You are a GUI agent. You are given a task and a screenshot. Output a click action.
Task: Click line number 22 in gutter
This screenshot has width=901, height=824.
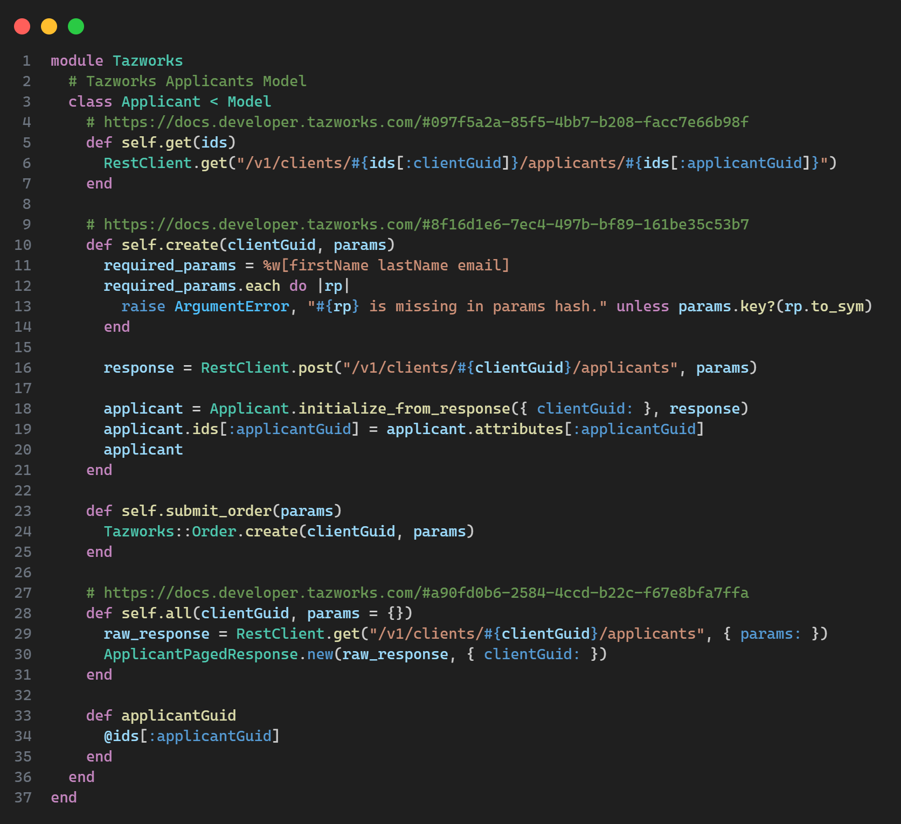[x=23, y=491]
